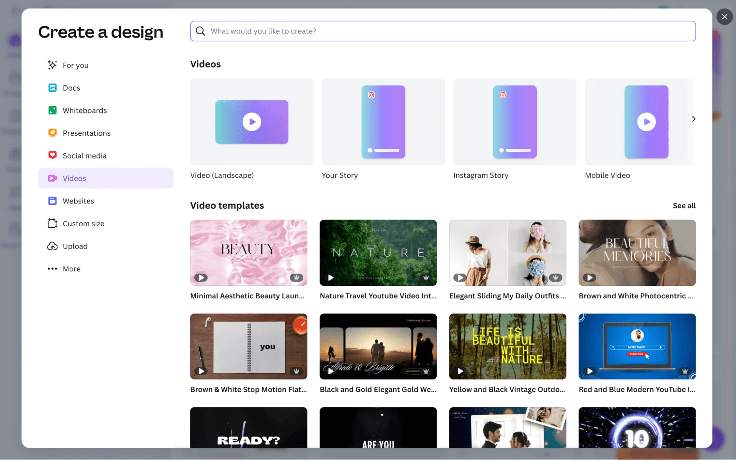
Task: Click the Instagram Story label
Action: (480, 175)
